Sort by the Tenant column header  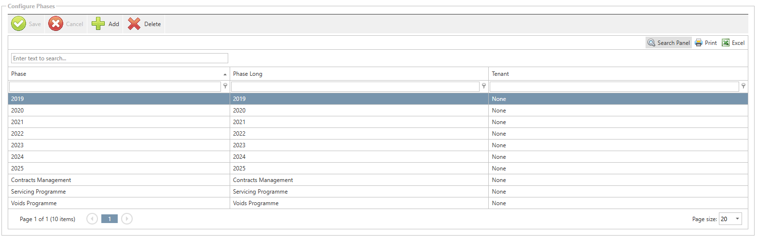pos(618,74)
